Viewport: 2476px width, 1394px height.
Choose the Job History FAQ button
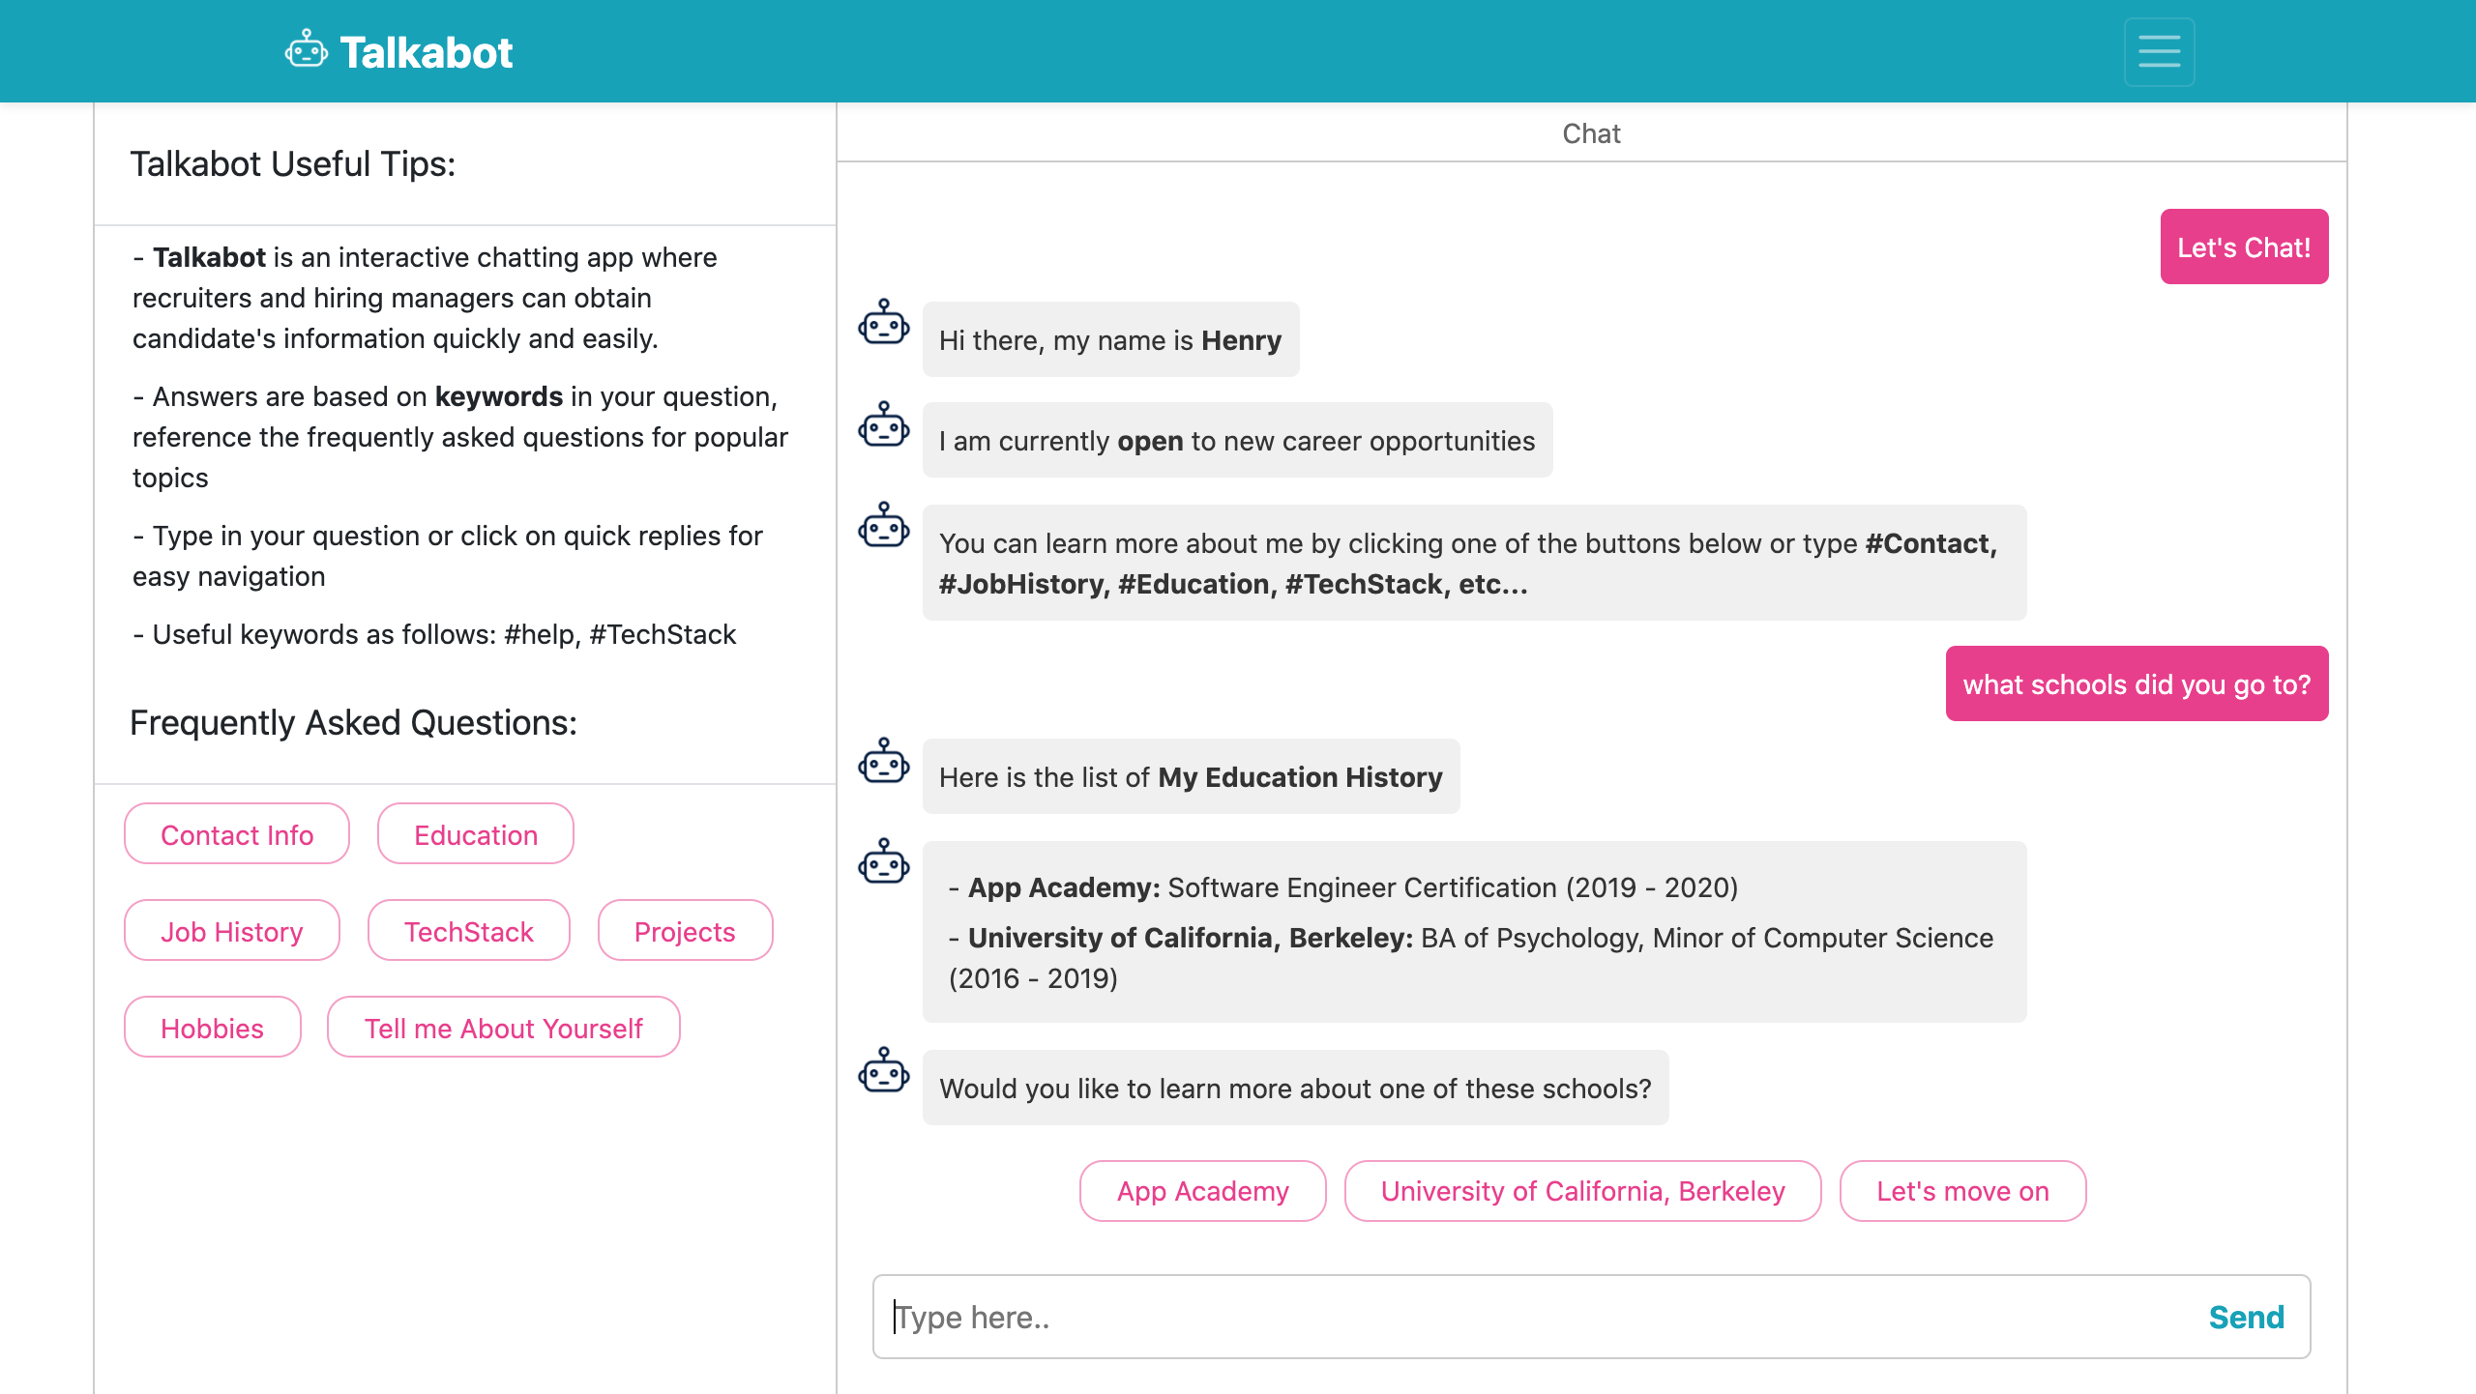[x=231, y=931]
